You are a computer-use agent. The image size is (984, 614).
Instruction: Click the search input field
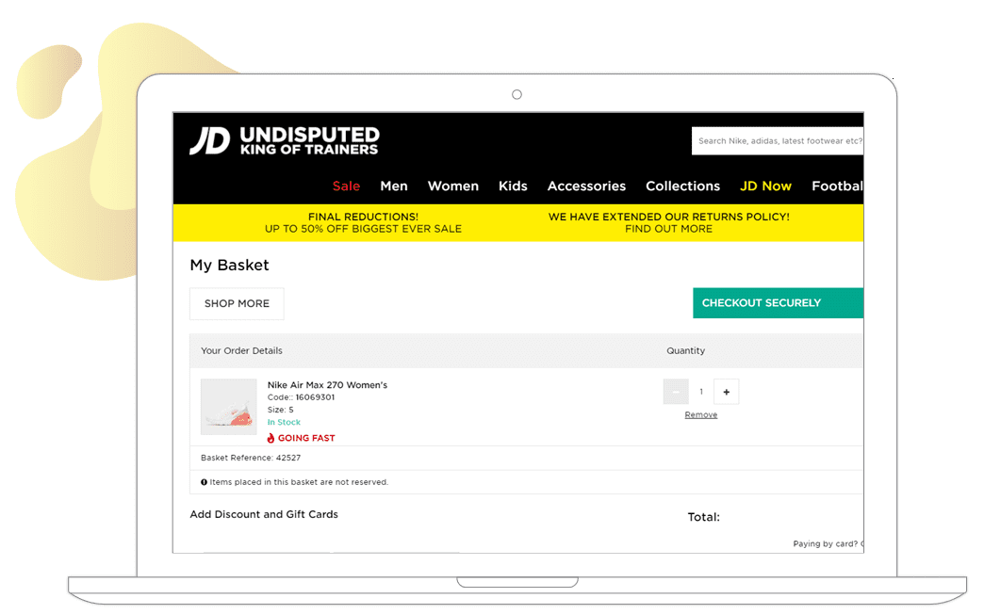[x=778, y=141]
